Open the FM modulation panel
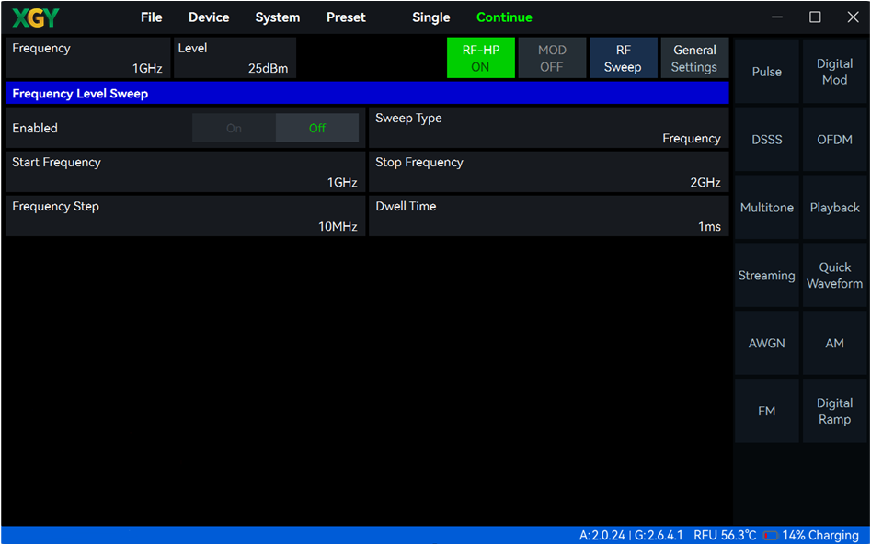 coord(766,411)
